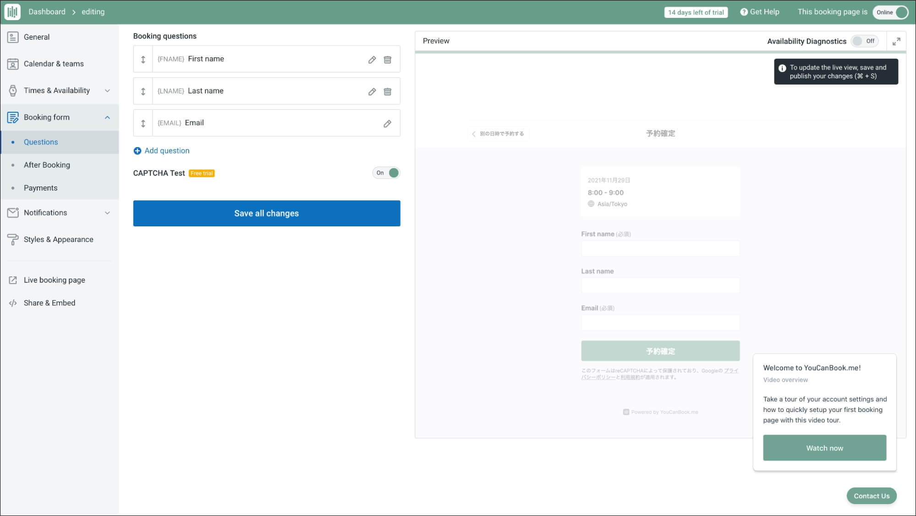Delete the First name question
This screenshot has width=916, height=516.
tap(388, 60)
